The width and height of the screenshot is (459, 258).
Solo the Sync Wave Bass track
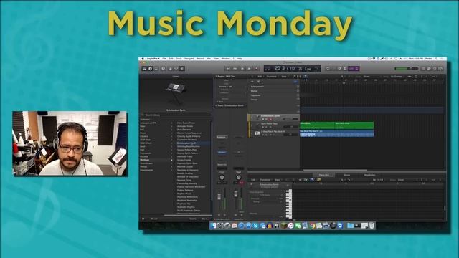[266, 127]
